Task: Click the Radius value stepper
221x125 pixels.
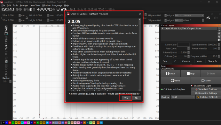Action: pos(10,81)
